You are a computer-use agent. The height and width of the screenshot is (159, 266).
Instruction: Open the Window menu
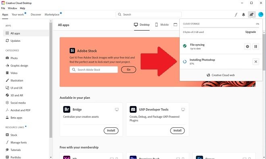(12, 8)
